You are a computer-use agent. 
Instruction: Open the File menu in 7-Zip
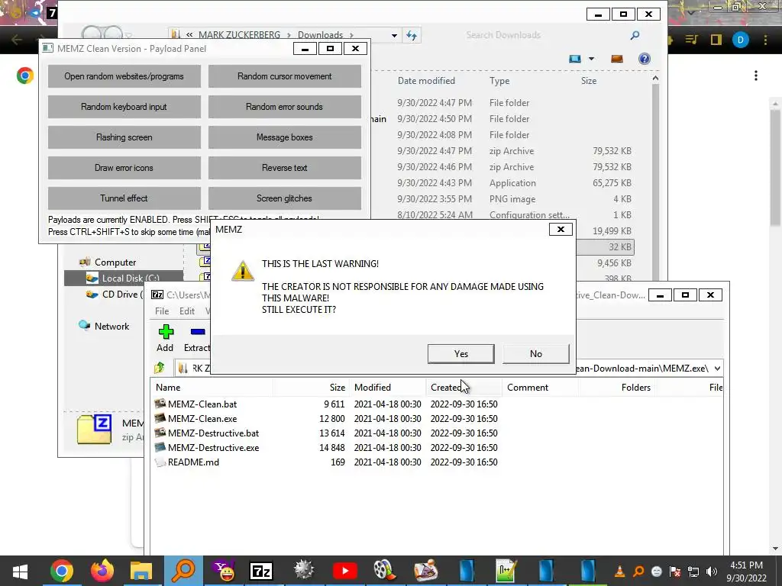162,311
